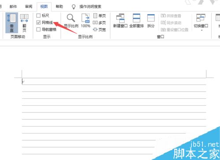The image size is (220, 160).
Task: Uncheck the Gridlines (网格线) checkbox
Action: [x=38, y=22]
